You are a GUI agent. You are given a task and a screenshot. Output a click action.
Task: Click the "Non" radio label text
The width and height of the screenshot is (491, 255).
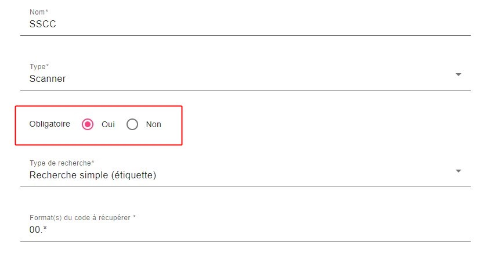point(154,124)
